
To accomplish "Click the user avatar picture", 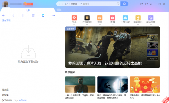I will click(5, 4).
